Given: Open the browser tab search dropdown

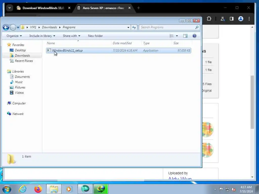Looking at the screenshot, I should tap(10, 8).
